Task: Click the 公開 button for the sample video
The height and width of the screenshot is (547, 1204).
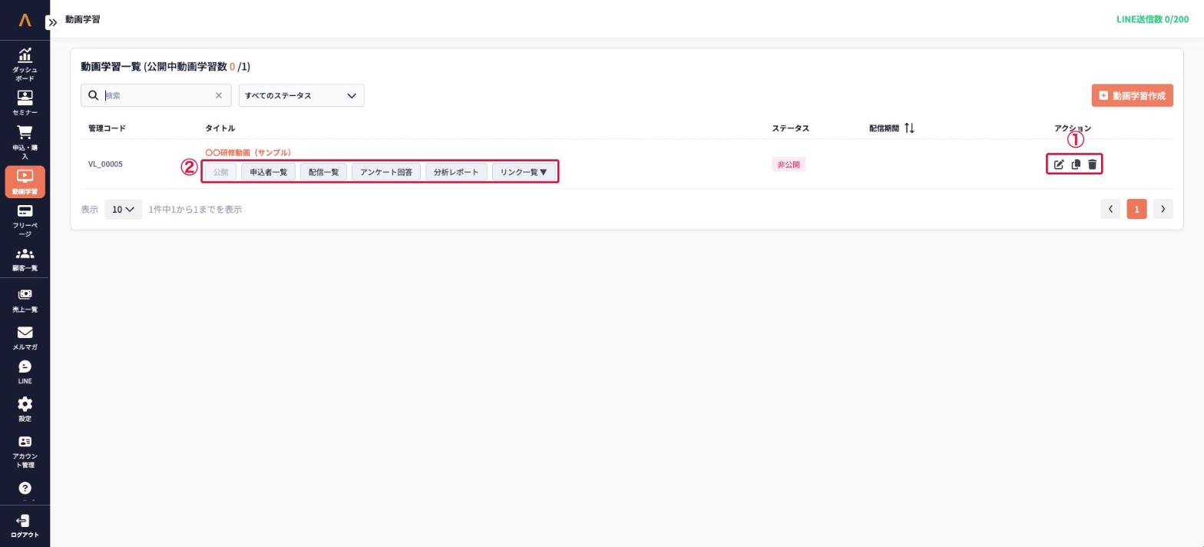Action: tap(220, 172)
